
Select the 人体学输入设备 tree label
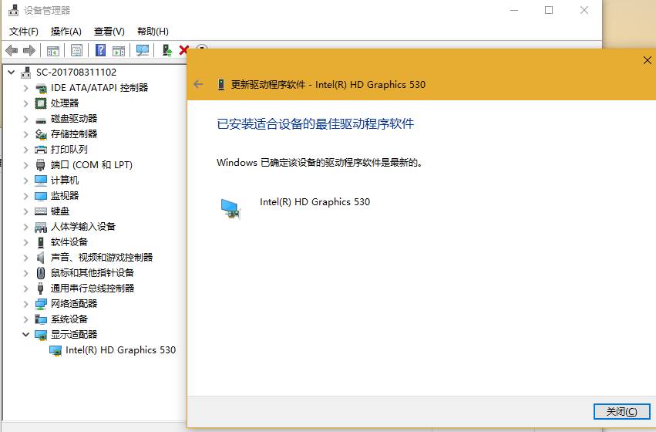[x=82, y=227]
